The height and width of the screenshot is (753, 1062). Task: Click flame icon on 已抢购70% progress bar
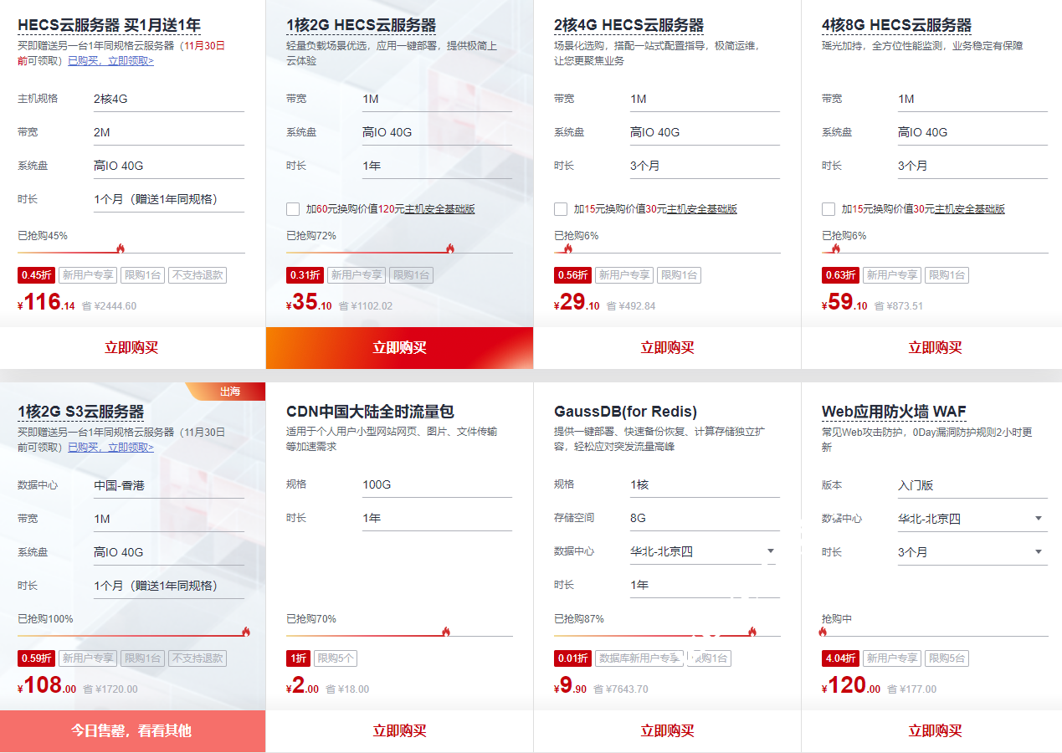click(446, 632)
